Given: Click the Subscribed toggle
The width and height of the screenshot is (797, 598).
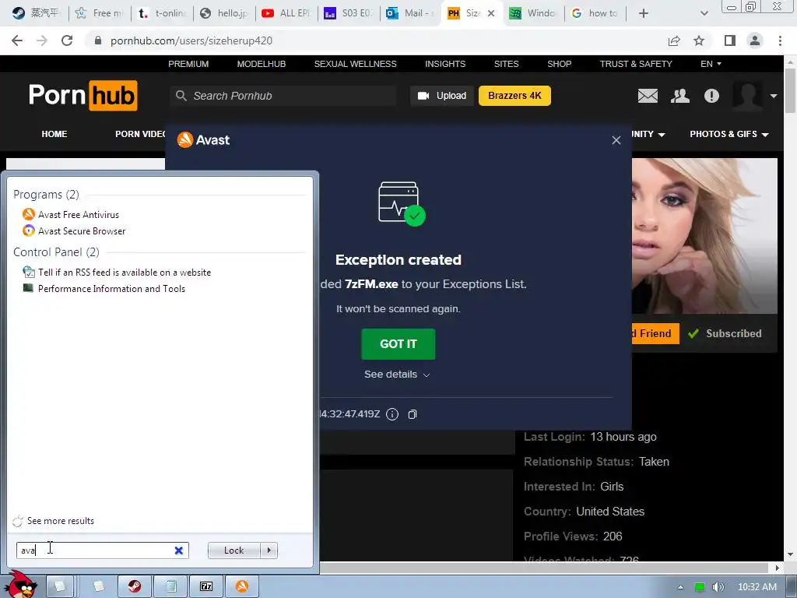Looking at the screenshot, I should [725, 333].
